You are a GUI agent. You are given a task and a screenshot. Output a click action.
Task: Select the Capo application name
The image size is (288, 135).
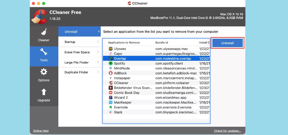click(118, 54)
